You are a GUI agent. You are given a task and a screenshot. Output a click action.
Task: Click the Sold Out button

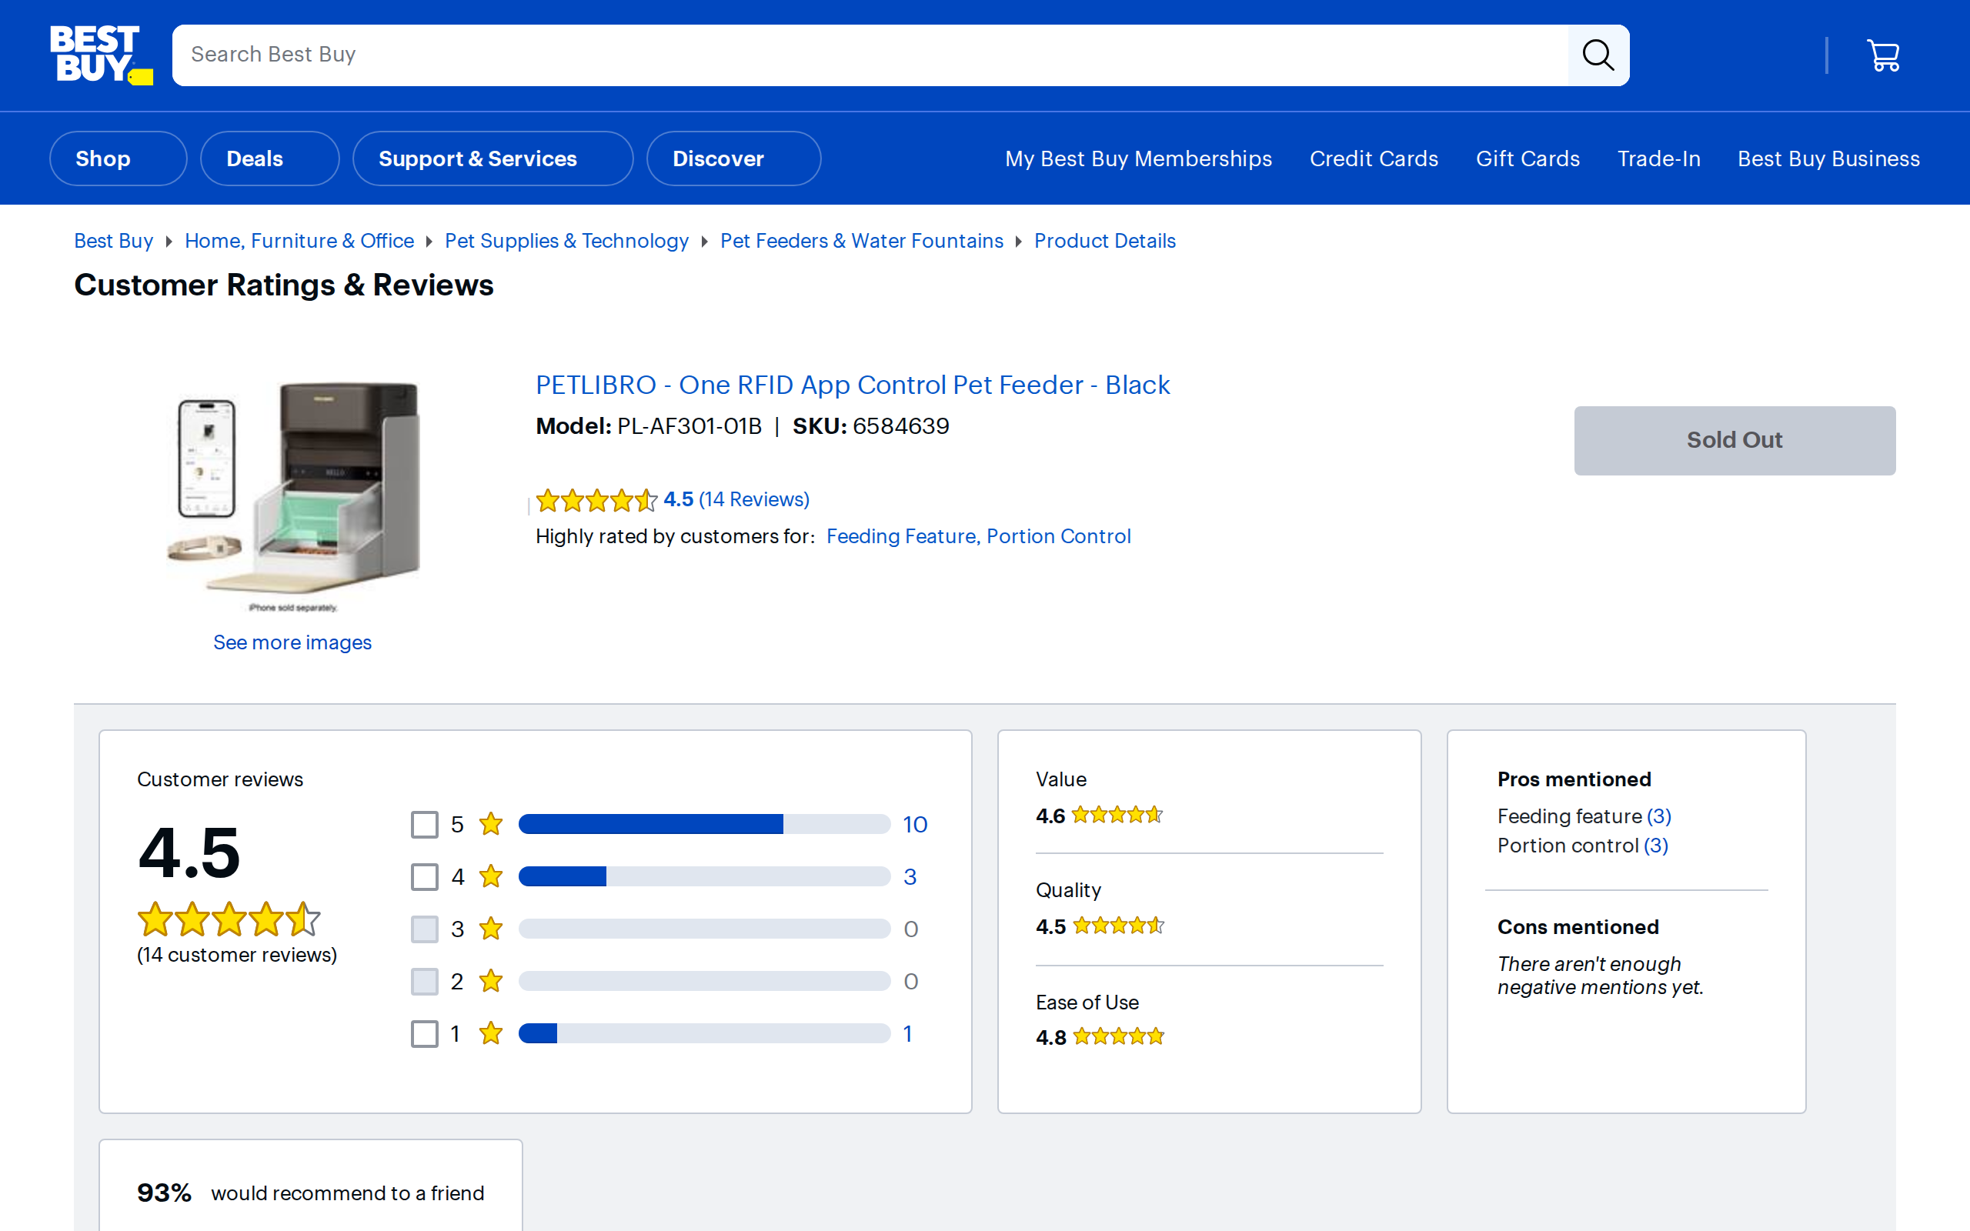(1734, 440)
